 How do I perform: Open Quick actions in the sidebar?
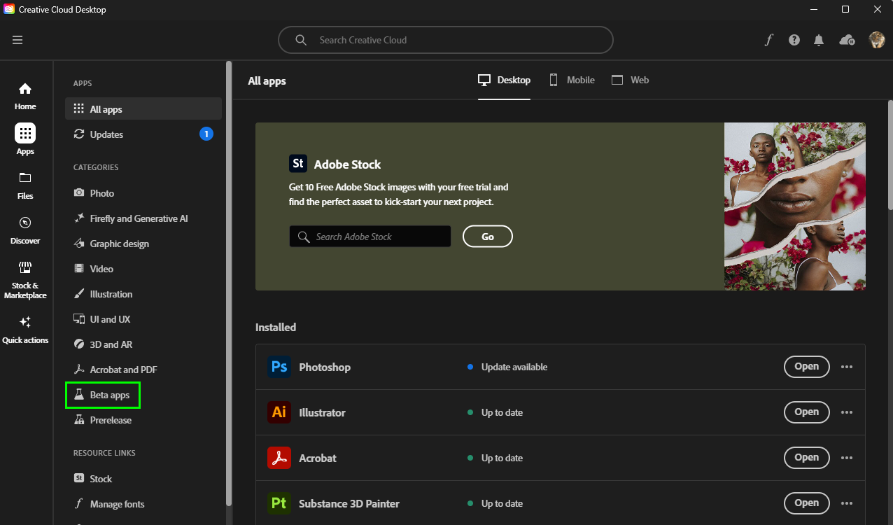tap(25, 330)
